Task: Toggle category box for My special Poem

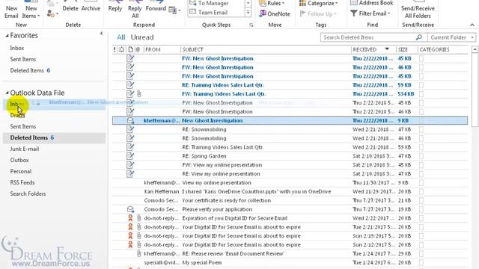Action: [421, 262]
